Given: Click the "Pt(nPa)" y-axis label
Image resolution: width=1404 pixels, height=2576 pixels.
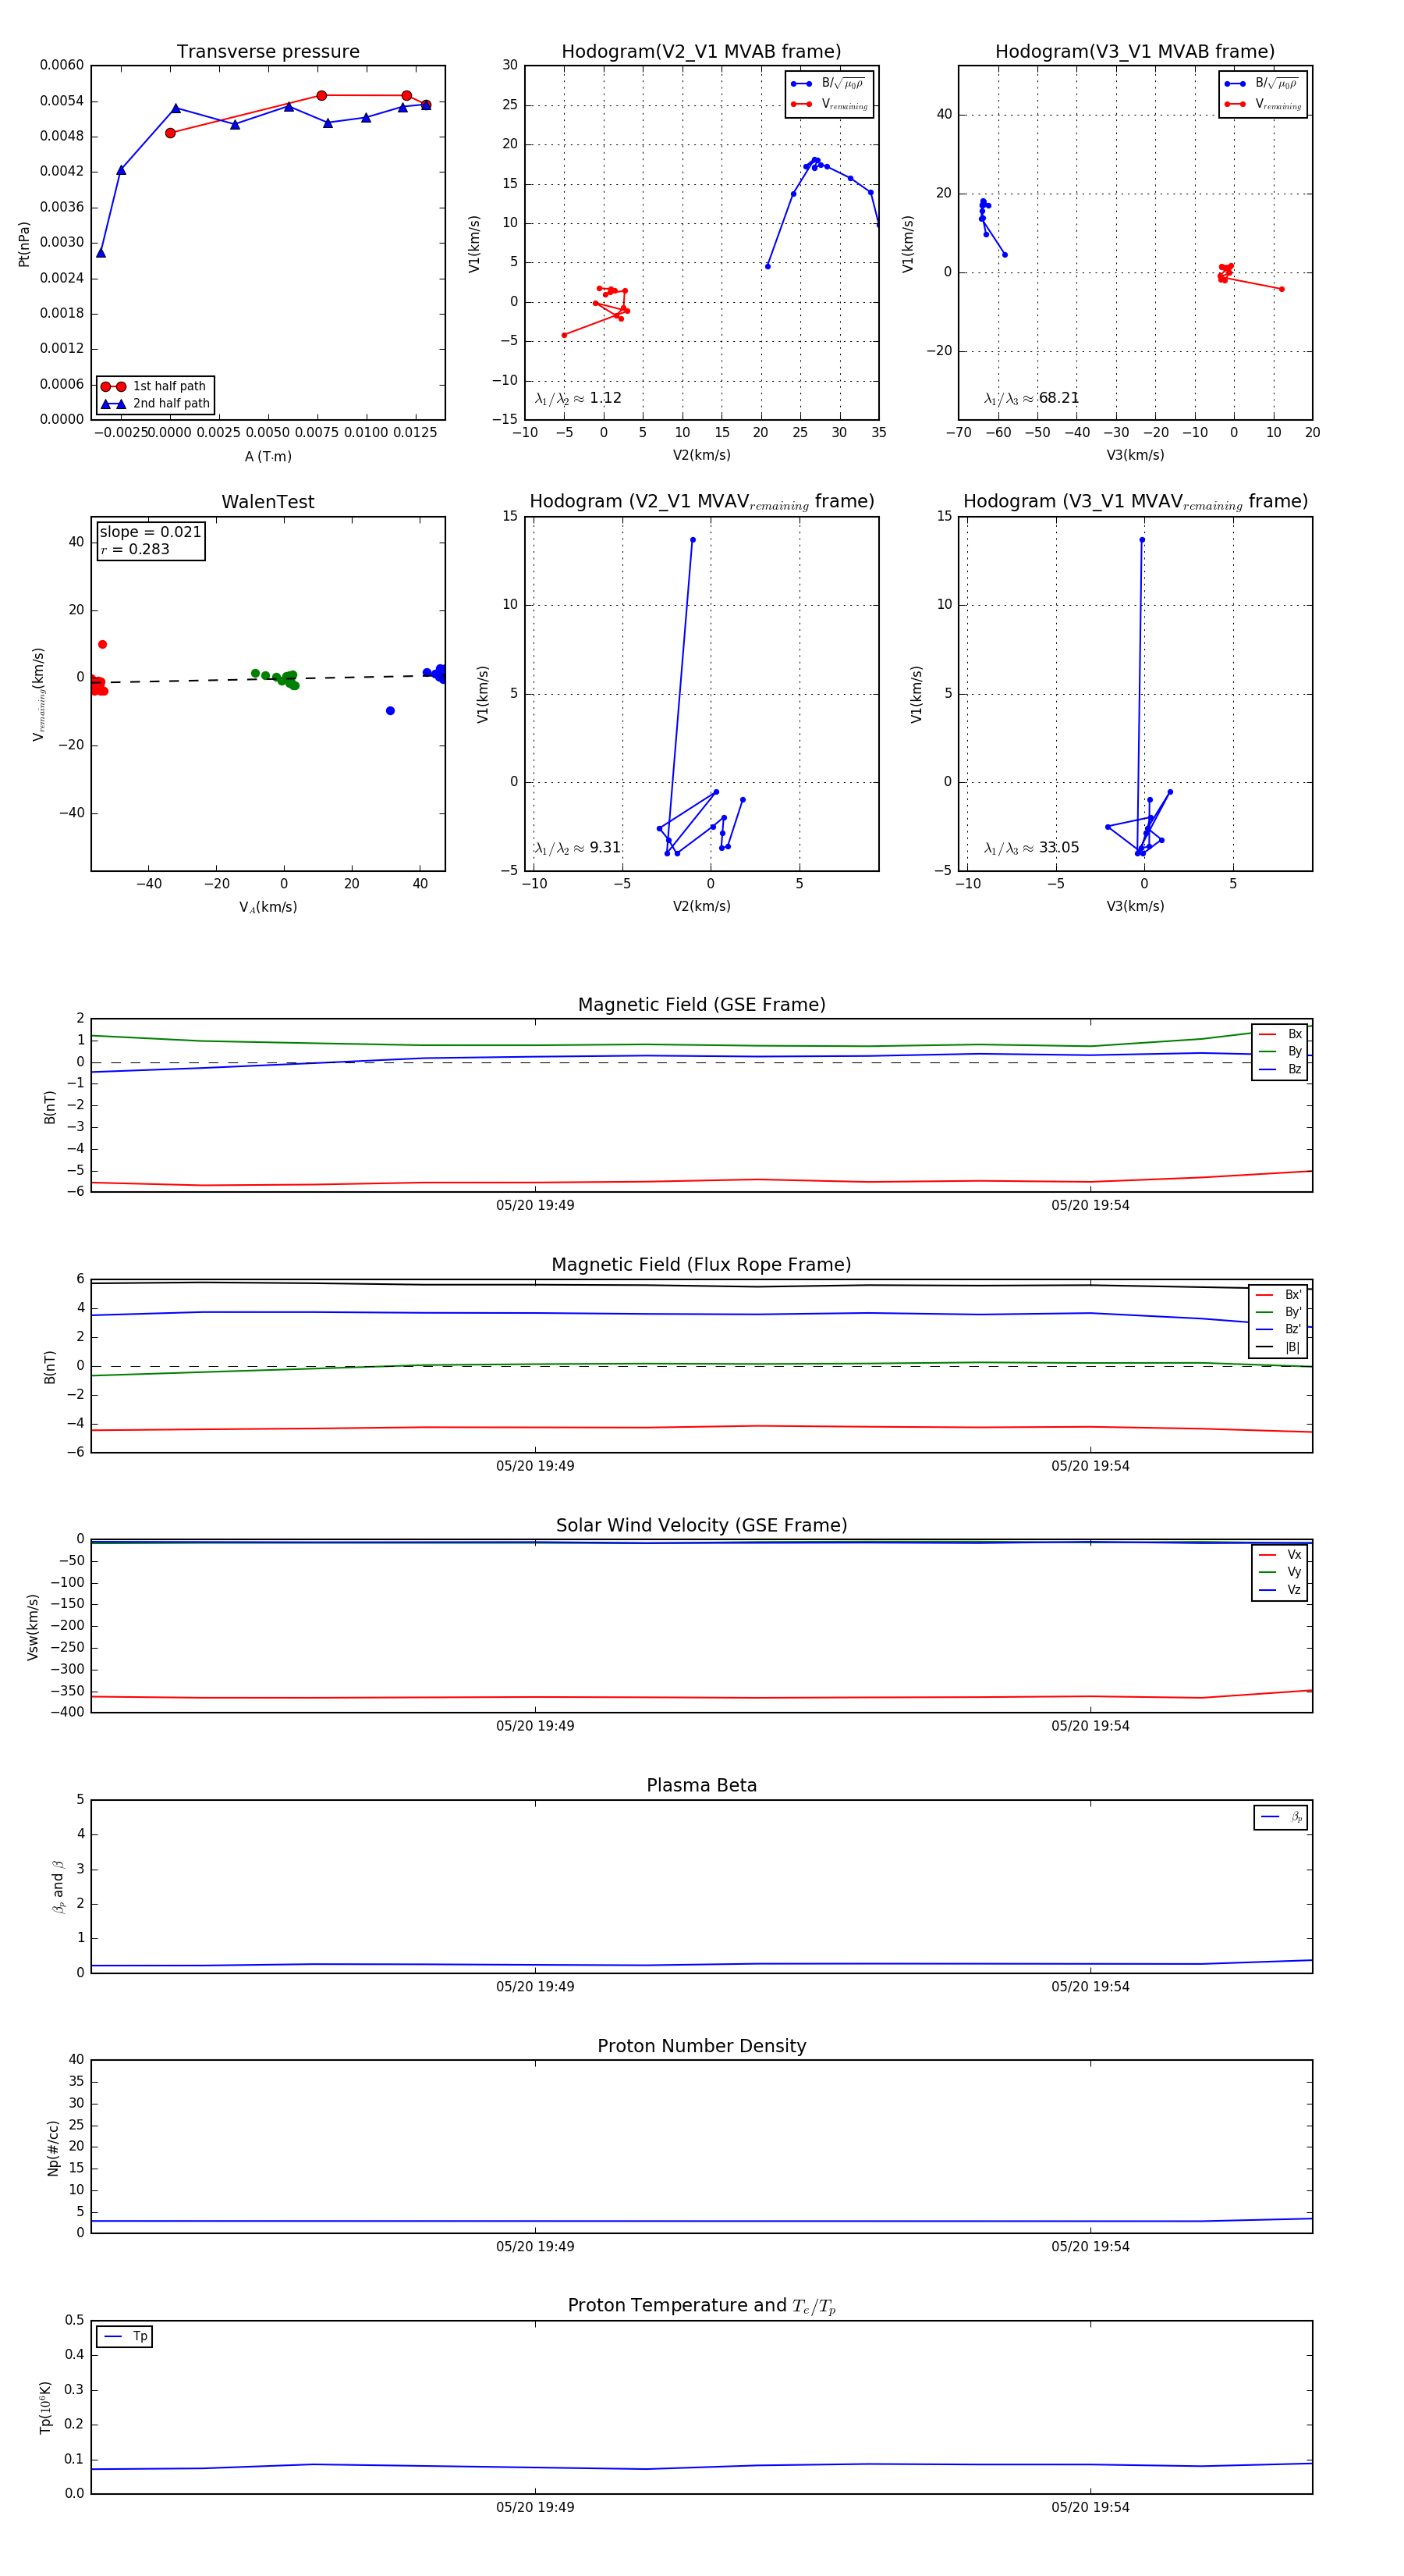Looking at the screenshot, I should click(24, 243).
